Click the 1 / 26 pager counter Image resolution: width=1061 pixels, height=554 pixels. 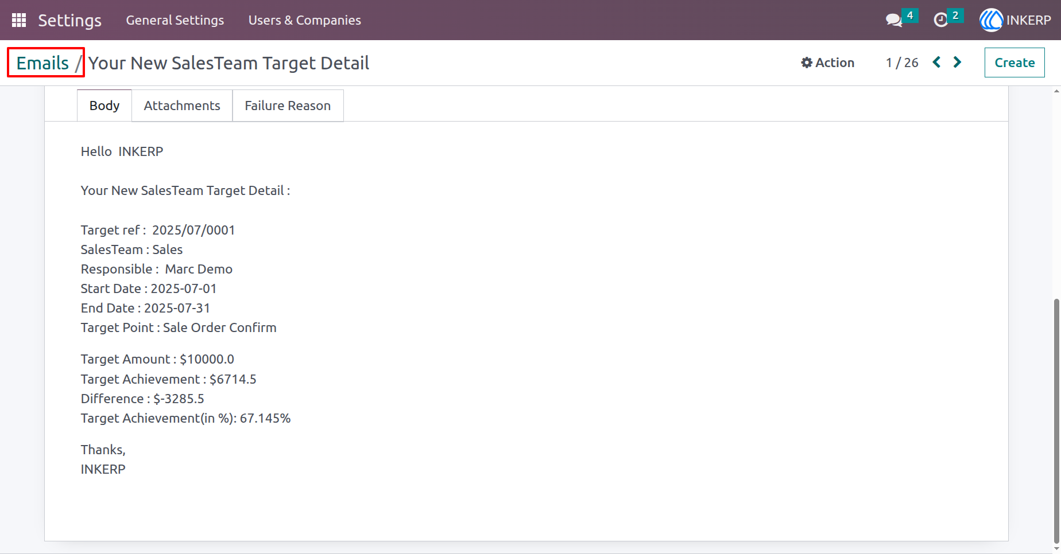[902, 63]
